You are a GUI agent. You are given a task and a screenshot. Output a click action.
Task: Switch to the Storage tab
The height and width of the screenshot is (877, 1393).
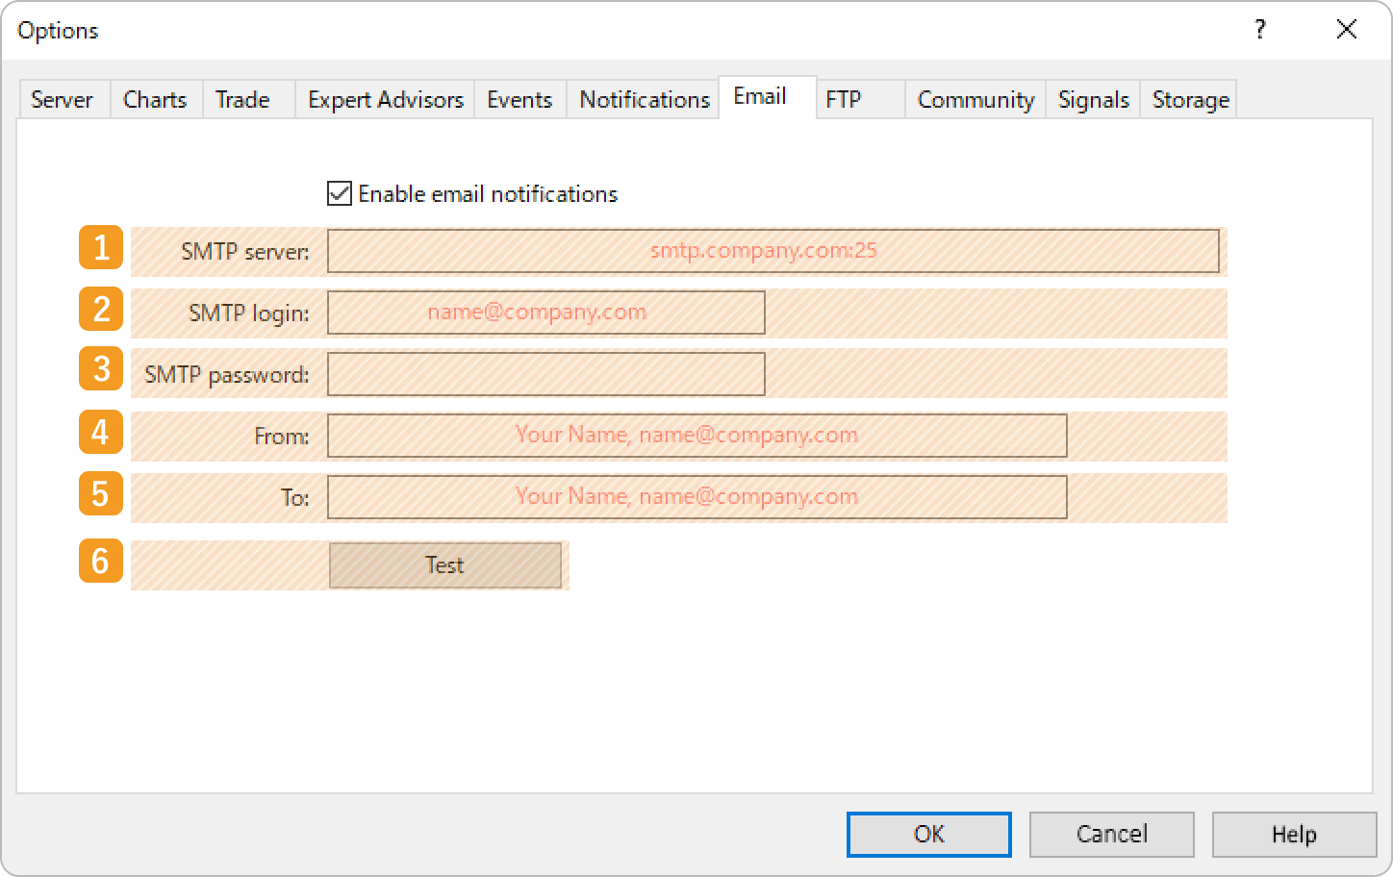click(x=1188, y=99)
